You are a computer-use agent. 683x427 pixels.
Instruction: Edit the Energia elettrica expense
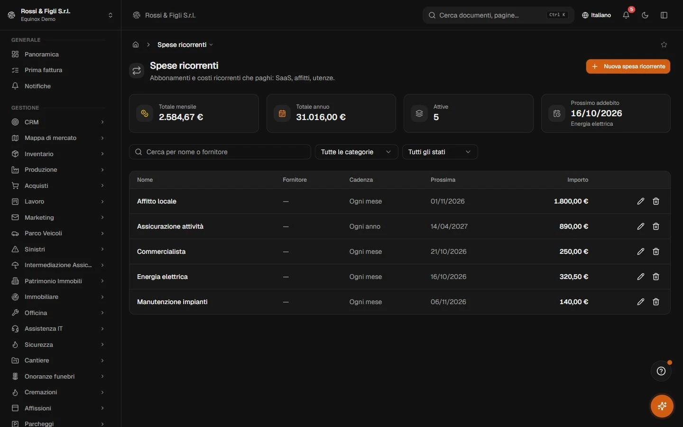[641, 277]
